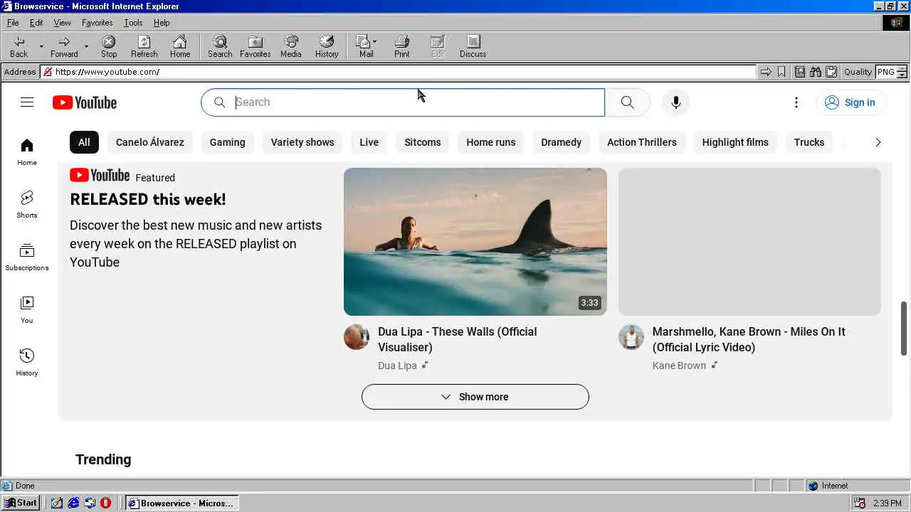911x512 pixels.
Task: Go to the Home page toolbar icon
Action: [180, 47]
